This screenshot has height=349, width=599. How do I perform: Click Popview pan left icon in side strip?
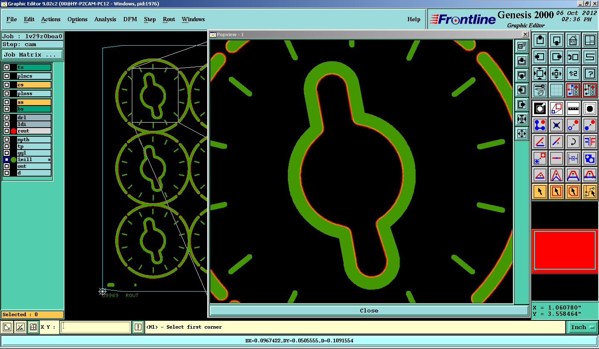pos(522,90)
